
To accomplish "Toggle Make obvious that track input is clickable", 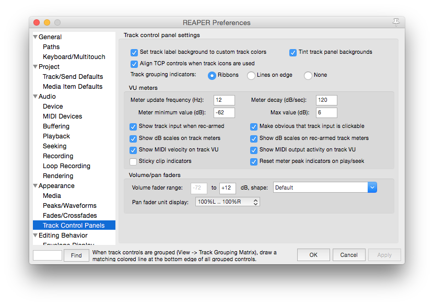I will pyautogui.click(x=254, y=127).
